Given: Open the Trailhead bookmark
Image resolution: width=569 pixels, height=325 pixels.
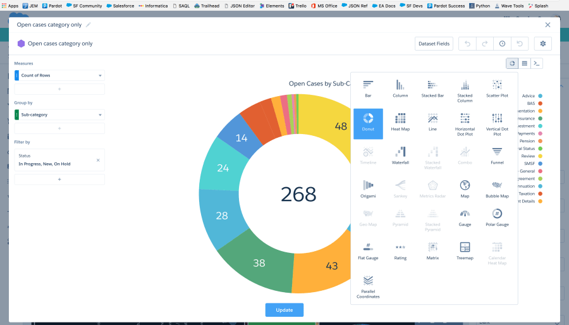Looking at the screenshot, I should [206, 6].
